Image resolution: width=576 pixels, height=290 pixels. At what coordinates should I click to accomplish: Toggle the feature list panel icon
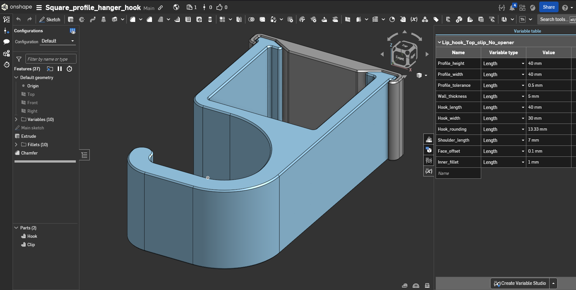6,19
